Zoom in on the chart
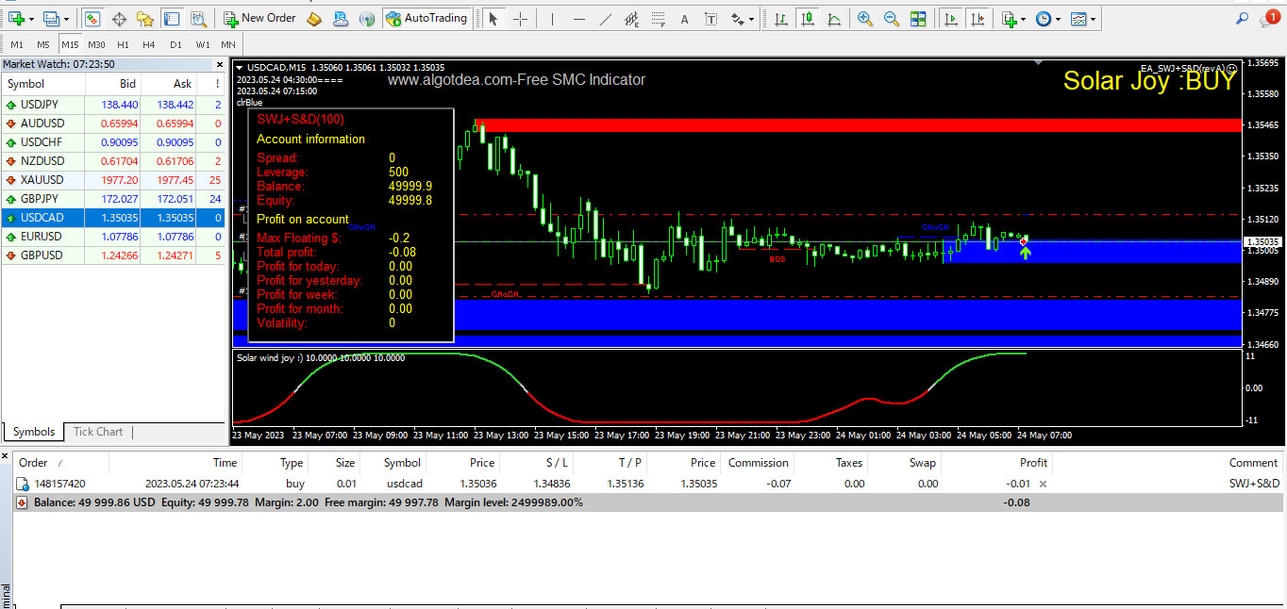This screenshot has width=1287, height=609. (864, 18)
